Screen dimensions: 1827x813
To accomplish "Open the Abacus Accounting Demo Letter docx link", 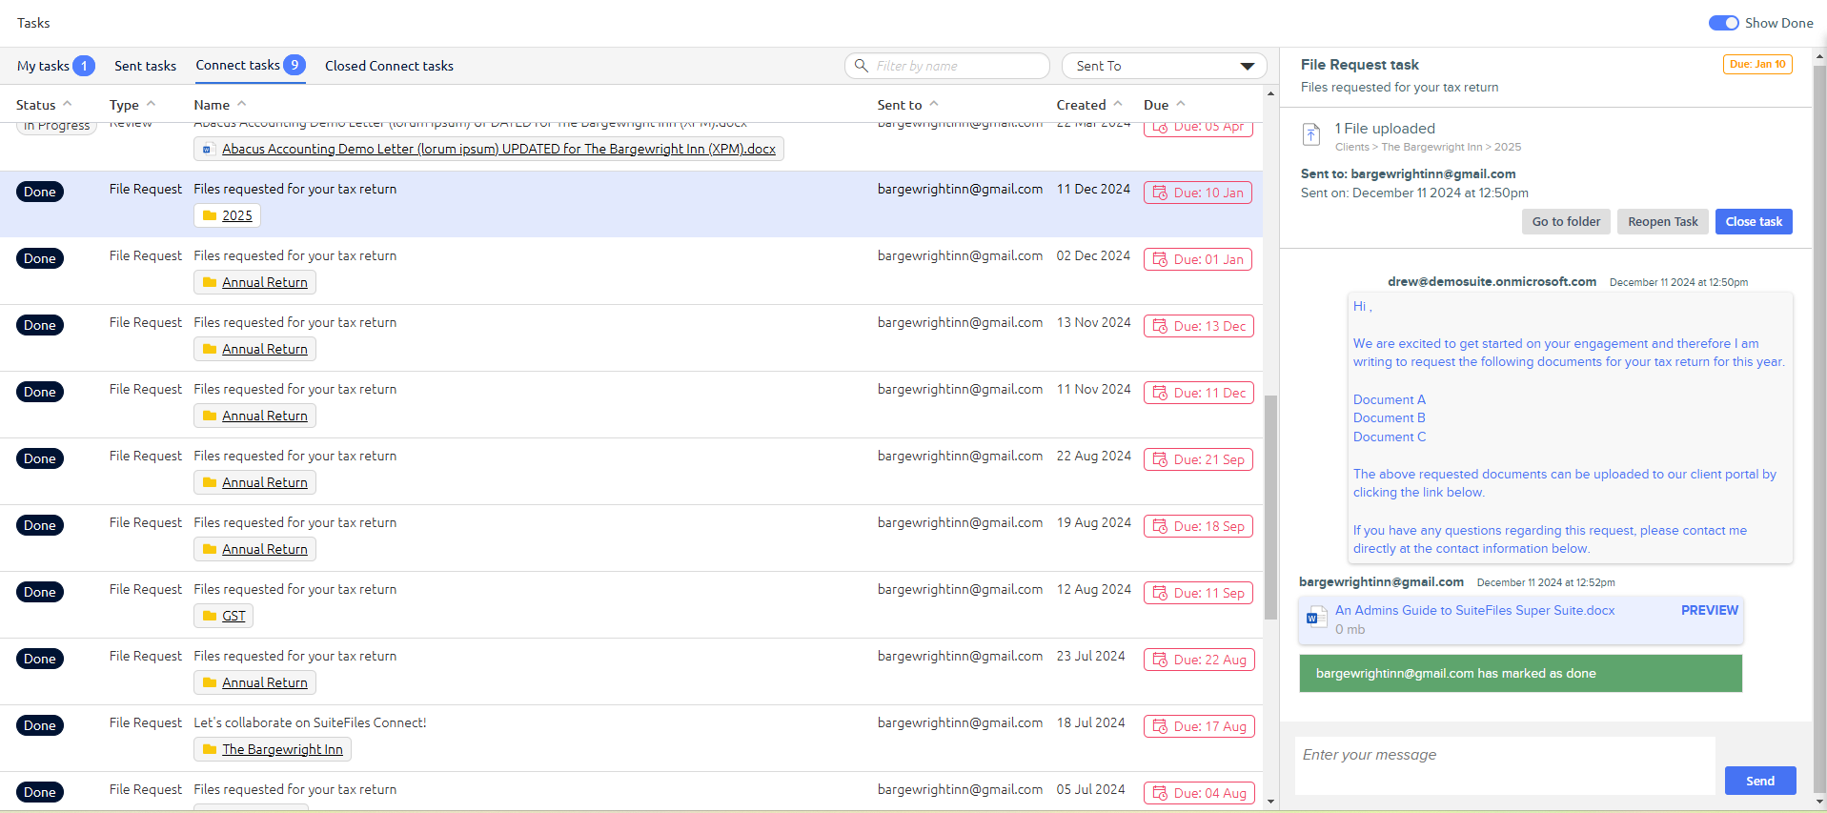I will pyautogui.click(x=498, y=150).
